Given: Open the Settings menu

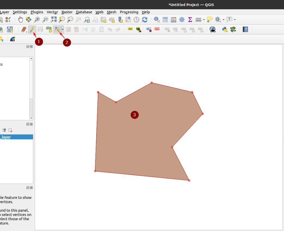Looking at the screenshot, I should point(20,12).
